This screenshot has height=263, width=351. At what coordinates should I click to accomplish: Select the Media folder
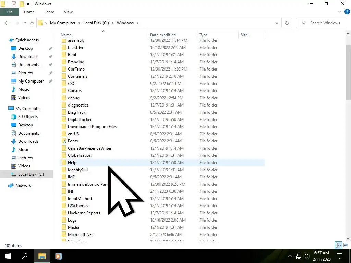pos(73,227)
